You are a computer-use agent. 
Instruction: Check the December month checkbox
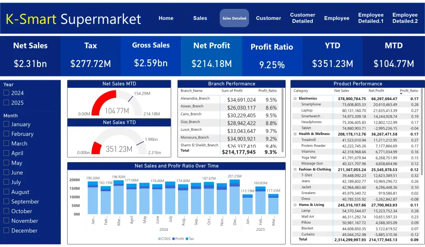pyautogui.click(x=6, y=230)
